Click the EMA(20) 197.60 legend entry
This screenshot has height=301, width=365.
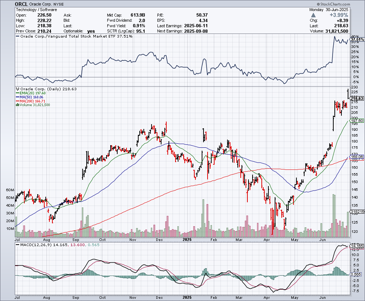coord(31,93)
